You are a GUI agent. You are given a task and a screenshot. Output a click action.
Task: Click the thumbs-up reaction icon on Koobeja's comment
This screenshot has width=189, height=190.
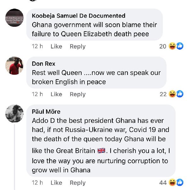coord(180,46)
